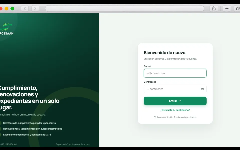This screenshot has width=240, height=150.
Task: Focus the Contraseña password field
Action: [175, 89]
